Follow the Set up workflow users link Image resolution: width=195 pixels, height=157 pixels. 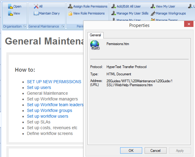[47, 116]
